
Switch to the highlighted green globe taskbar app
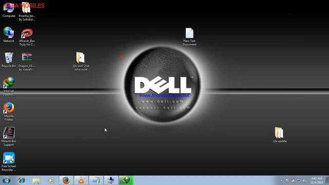coord(126,180)
